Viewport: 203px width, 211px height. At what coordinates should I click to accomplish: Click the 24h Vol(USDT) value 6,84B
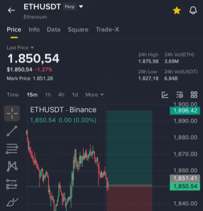click(171, 78)
